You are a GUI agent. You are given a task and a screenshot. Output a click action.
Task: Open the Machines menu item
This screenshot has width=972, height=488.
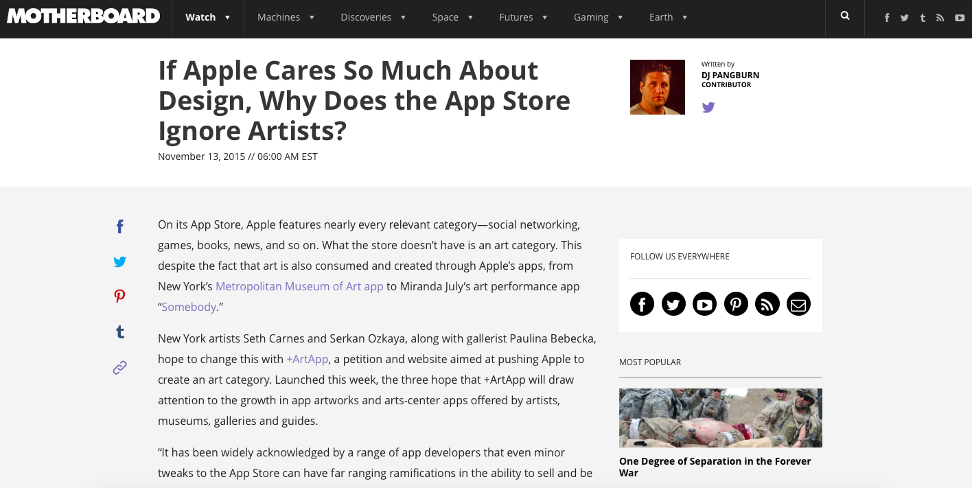coord(279,17)
